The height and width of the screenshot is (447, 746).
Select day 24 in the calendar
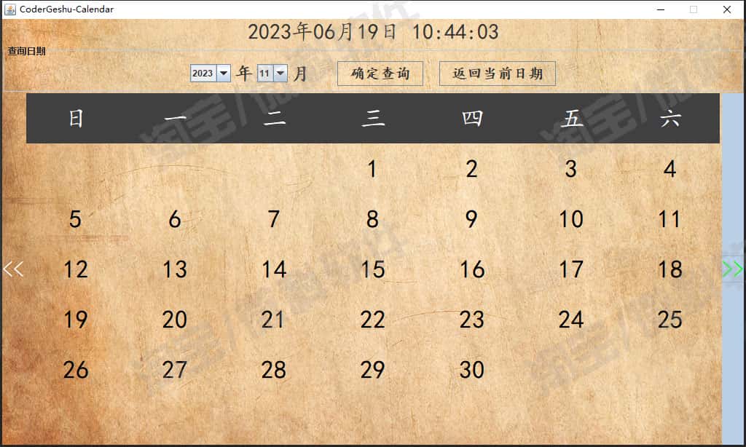pos(571,320)
